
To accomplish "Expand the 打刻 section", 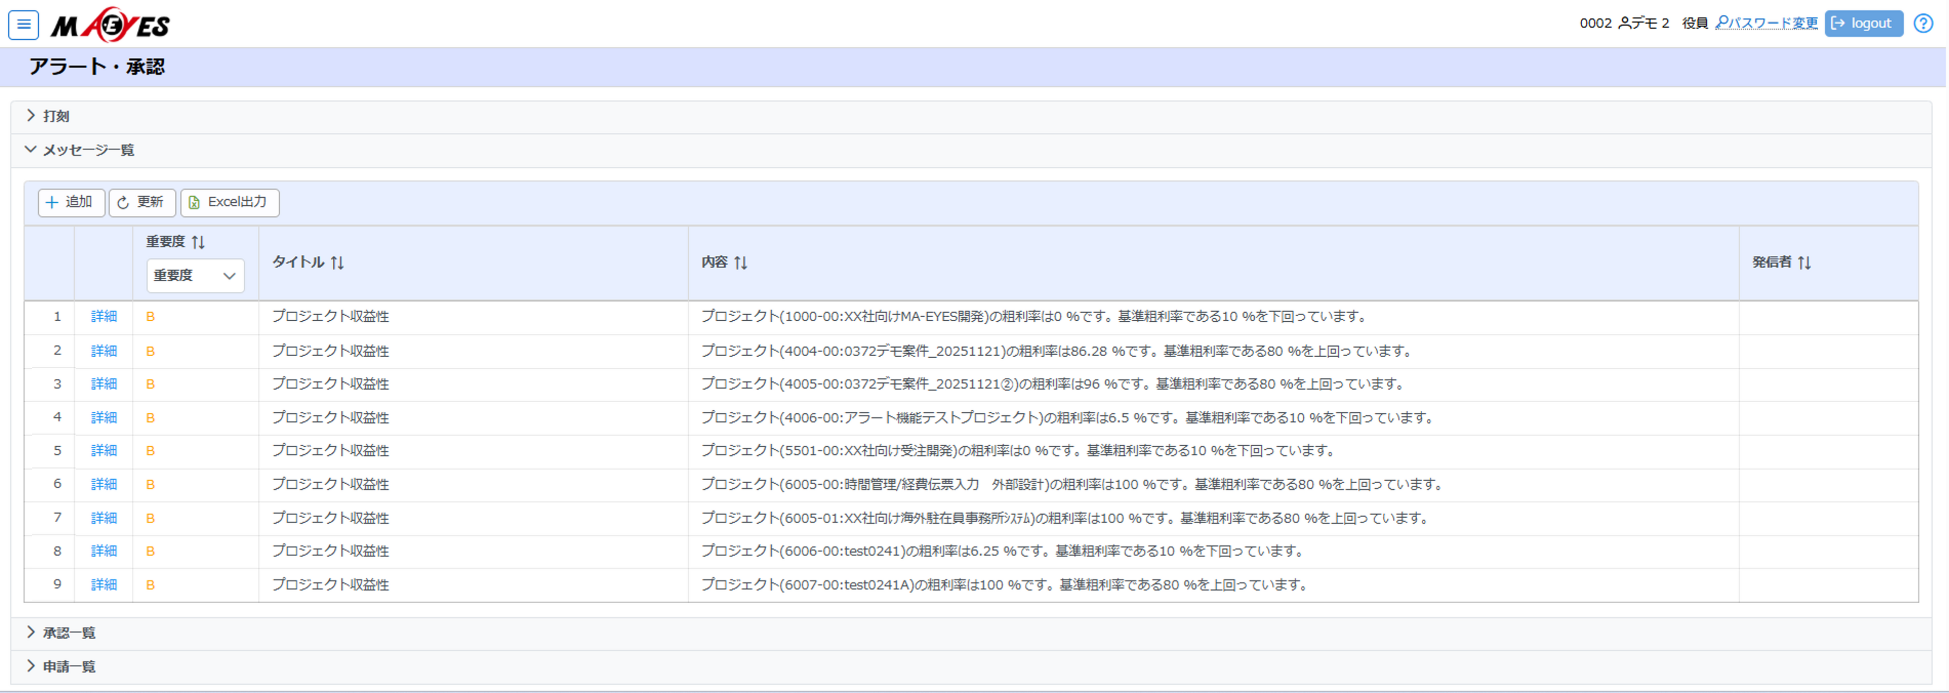I will pos(55,116).
